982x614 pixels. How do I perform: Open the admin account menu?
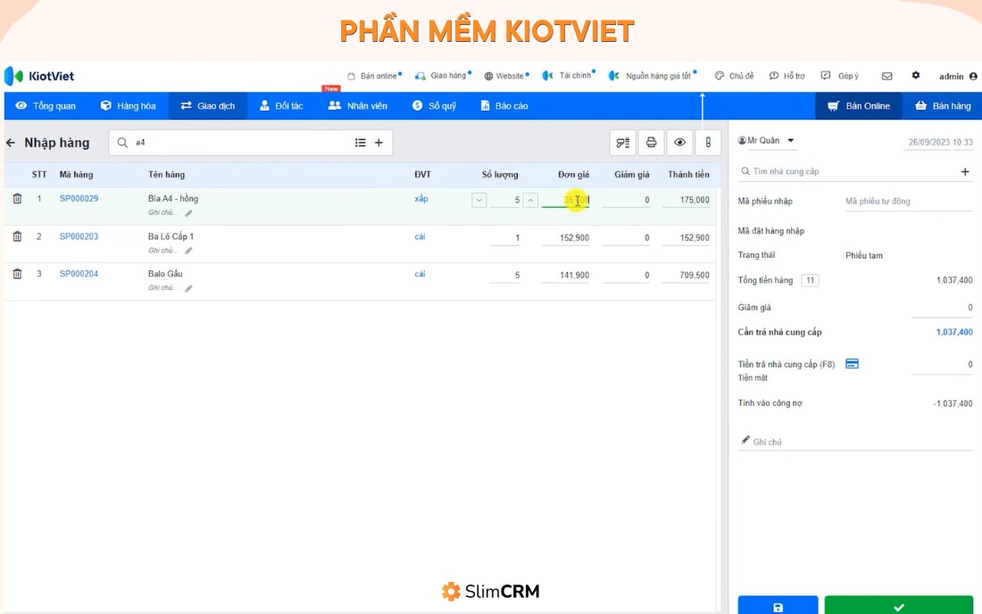click(958, 77)
